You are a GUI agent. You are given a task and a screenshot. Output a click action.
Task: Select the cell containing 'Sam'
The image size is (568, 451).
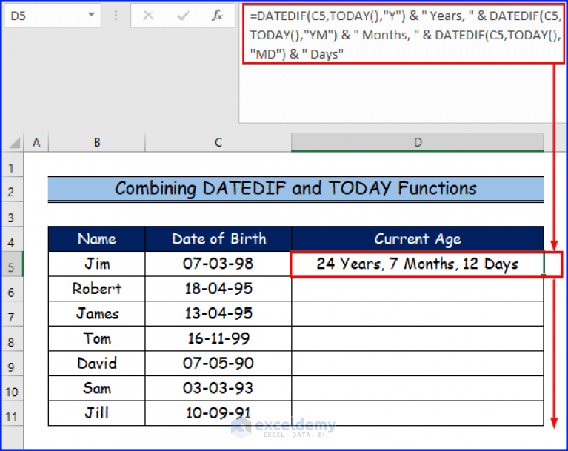97,388
